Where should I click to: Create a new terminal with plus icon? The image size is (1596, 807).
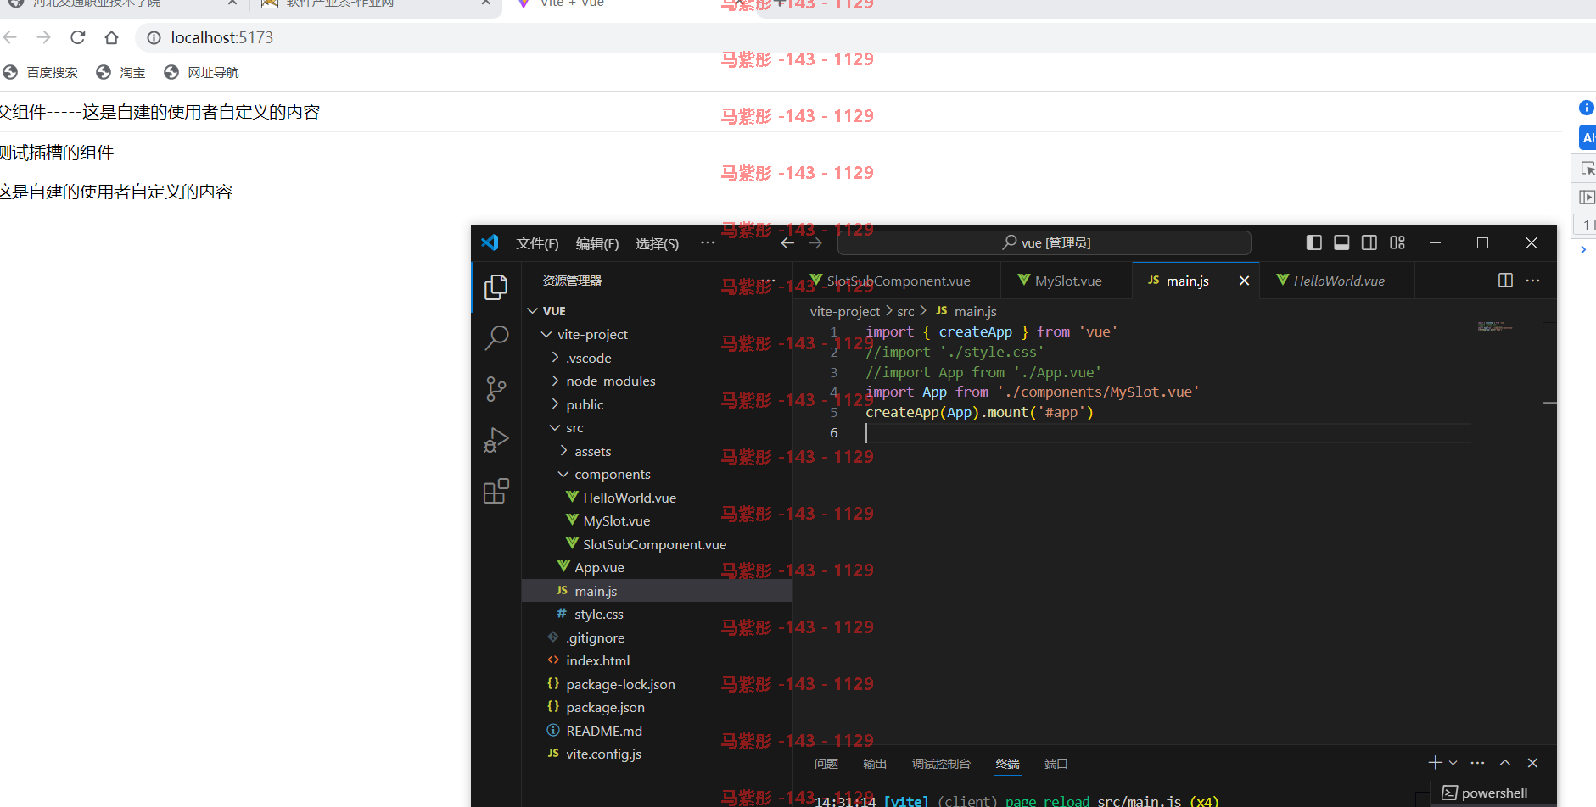1435,763
